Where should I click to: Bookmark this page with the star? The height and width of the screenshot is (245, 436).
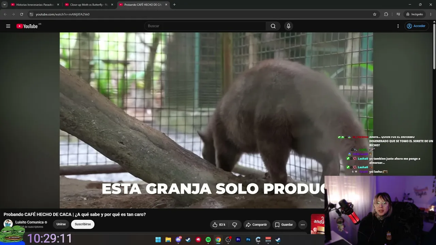pos(375,14)
